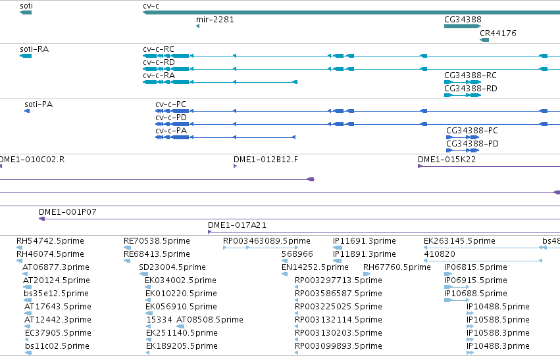Viewport: 560px width, 356px height.
Task: Select the RH46074.5prime EST label
Action: 51,254
